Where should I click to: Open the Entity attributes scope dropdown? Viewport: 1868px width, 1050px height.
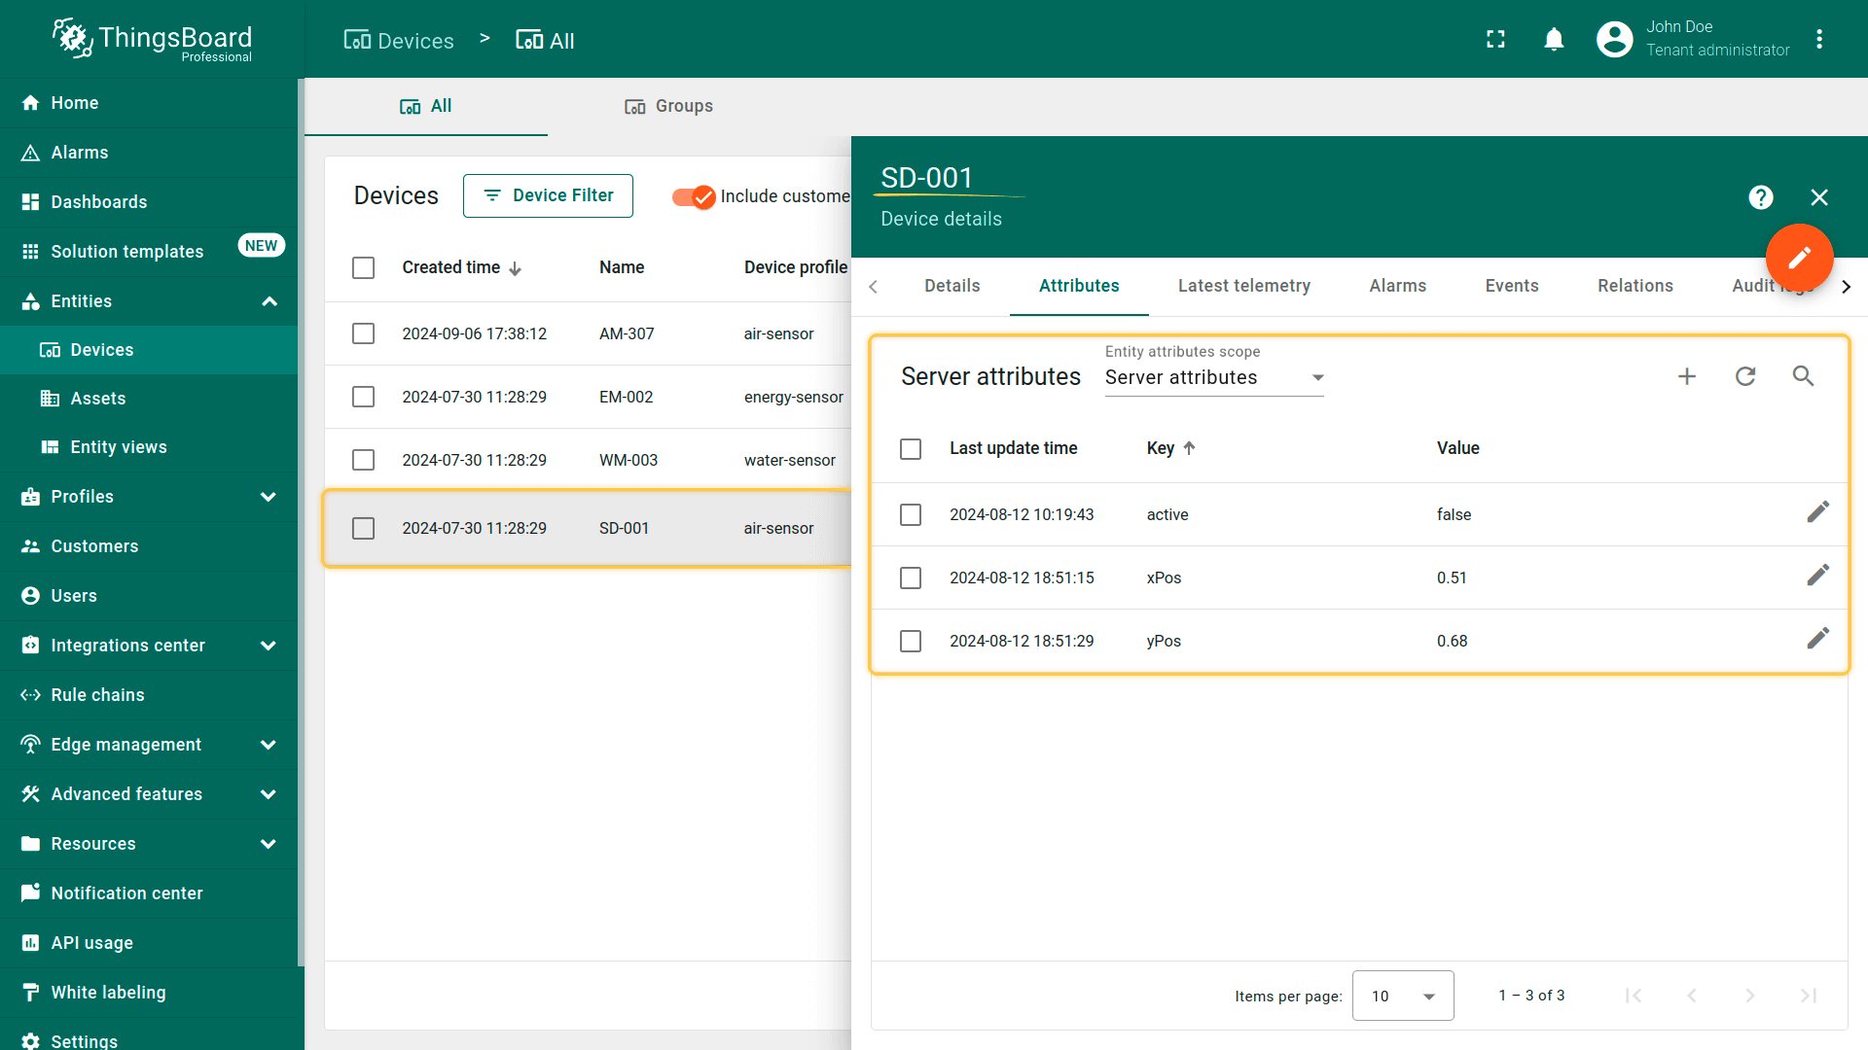click(x=1213, y=378)
